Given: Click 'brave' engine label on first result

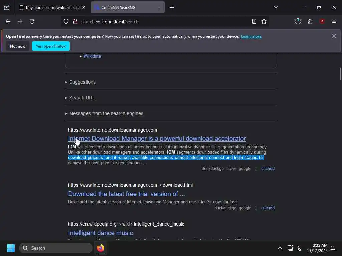Looking at the screenshot, I should coord(231,169).
